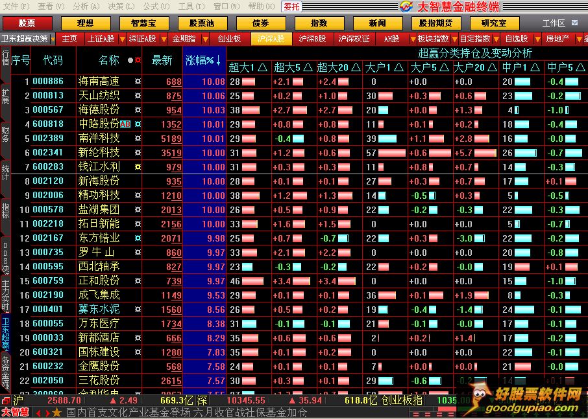Select stock row 000886 海南高速
Viewport: 588px width, 419px height.
(x=300, y=81)
